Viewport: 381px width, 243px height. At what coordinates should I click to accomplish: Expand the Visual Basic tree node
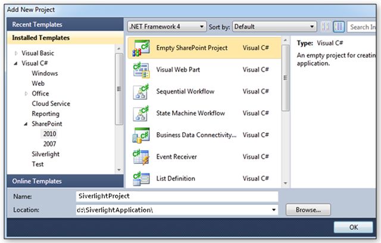tap(16, 53)
